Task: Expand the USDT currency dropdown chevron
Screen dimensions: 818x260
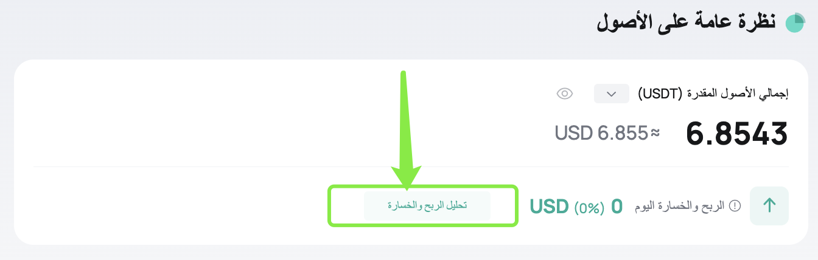Action: [611, 94]
